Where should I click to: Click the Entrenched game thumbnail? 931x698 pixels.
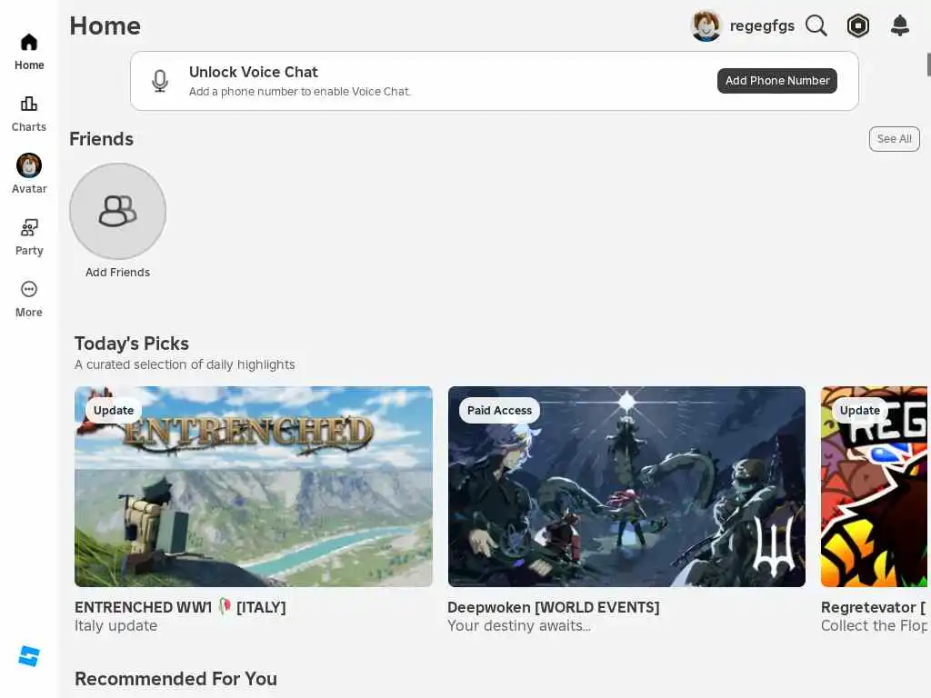(254, 487)
